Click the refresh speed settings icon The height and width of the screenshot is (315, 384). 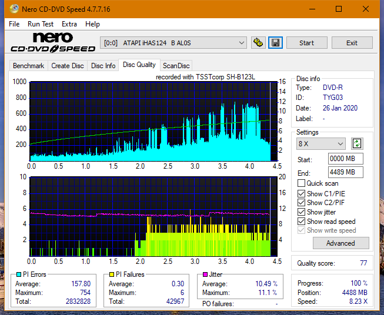point(357,143)
